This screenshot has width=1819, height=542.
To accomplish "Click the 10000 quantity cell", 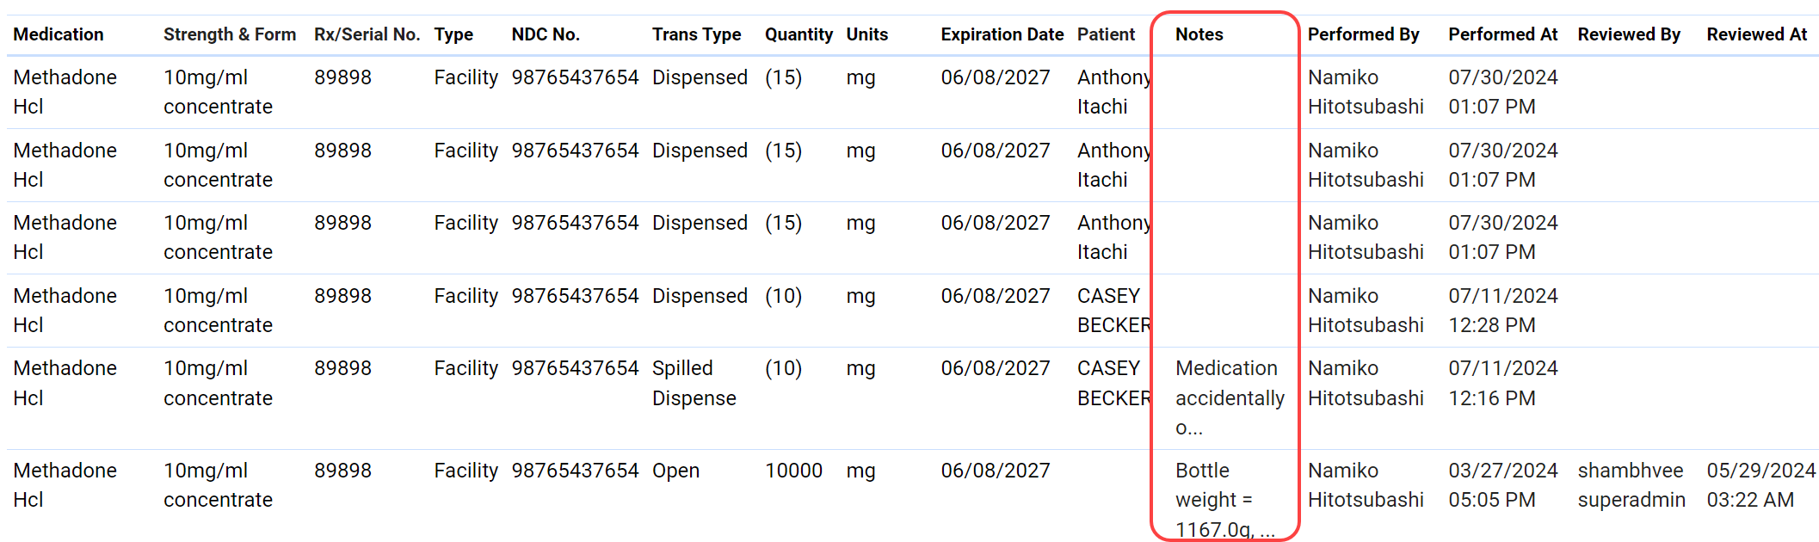I will click(793, 471).
